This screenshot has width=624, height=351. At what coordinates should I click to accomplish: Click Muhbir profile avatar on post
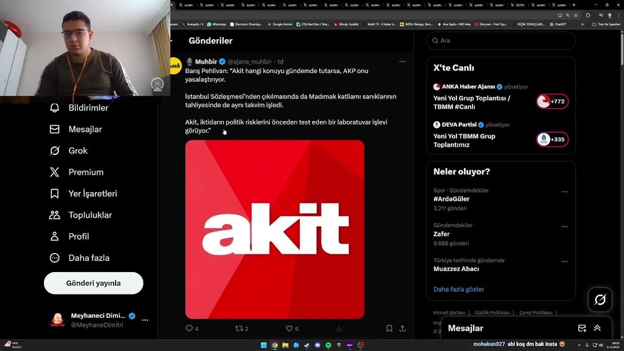175,65
